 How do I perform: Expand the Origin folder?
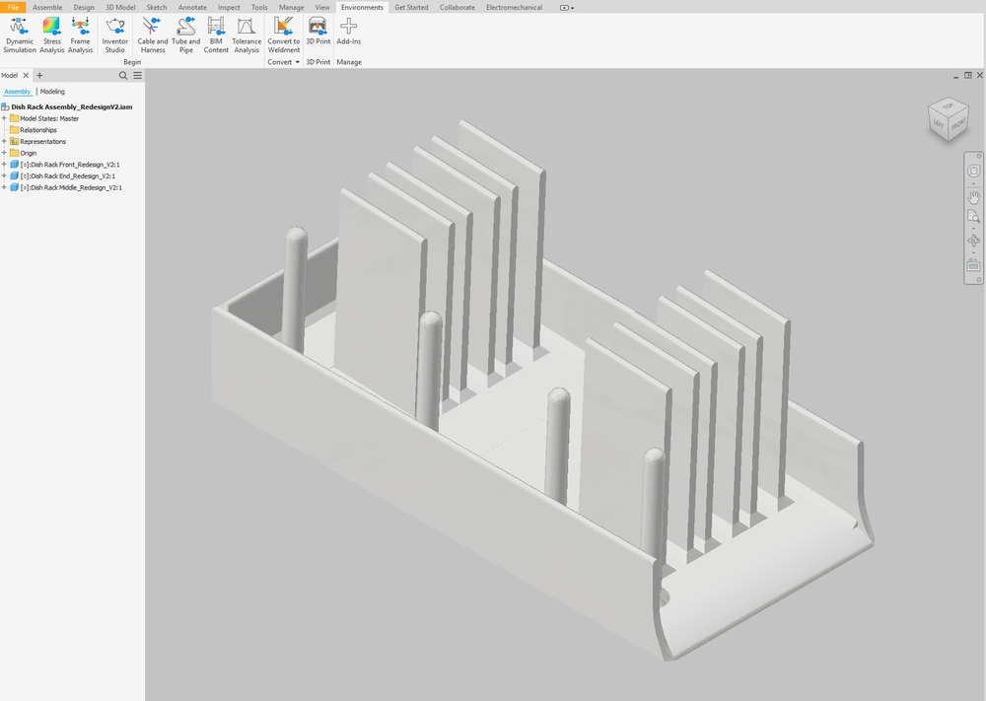pyautogui.click(x=4, y=153)
